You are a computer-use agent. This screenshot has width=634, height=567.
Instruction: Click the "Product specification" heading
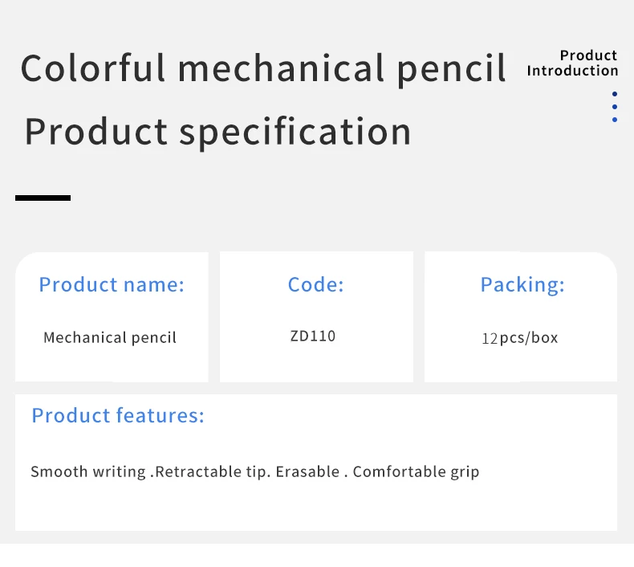coord(217,132)
